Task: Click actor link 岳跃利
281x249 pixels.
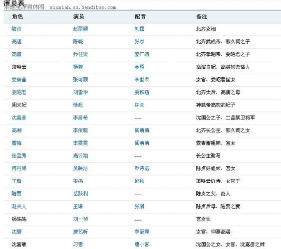Action: (80, 194)
